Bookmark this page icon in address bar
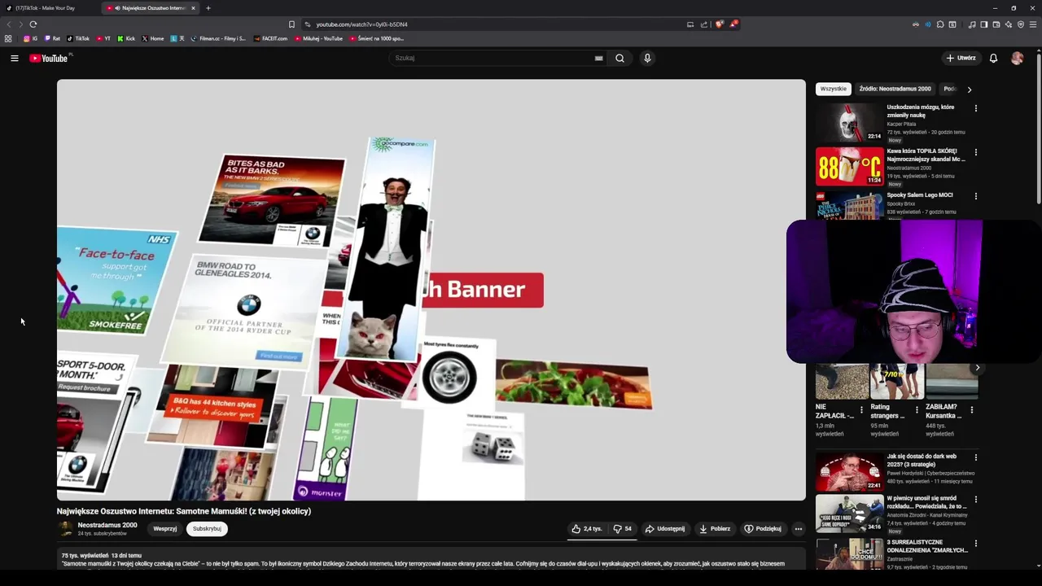The width and height of the screenshot is (1042, 586). click(x=291, y=24)
